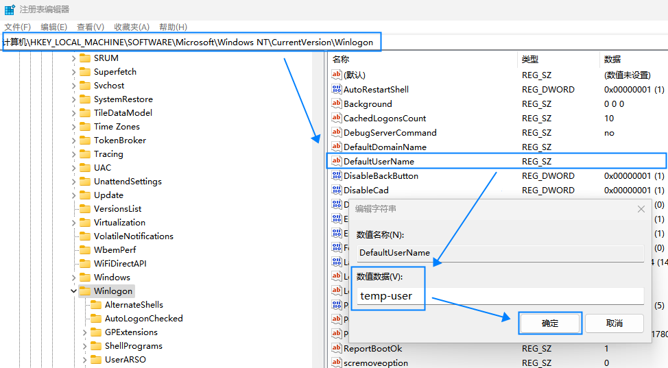Screen dimensions: 668x368
Task: Expand the GPExtensions subkey
Action: click(85, 332)
